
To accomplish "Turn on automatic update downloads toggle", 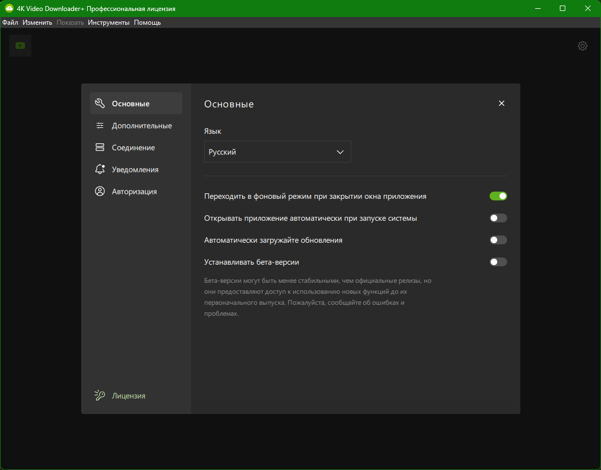I will point(498,240).
